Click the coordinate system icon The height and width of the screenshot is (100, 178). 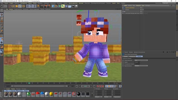pos(38,6)
